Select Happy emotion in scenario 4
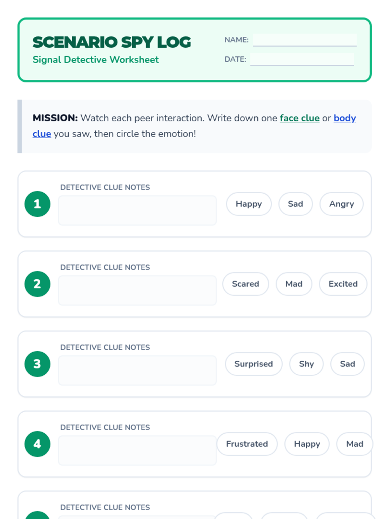This screenshot has height=519, width=389. pos(307,444)
